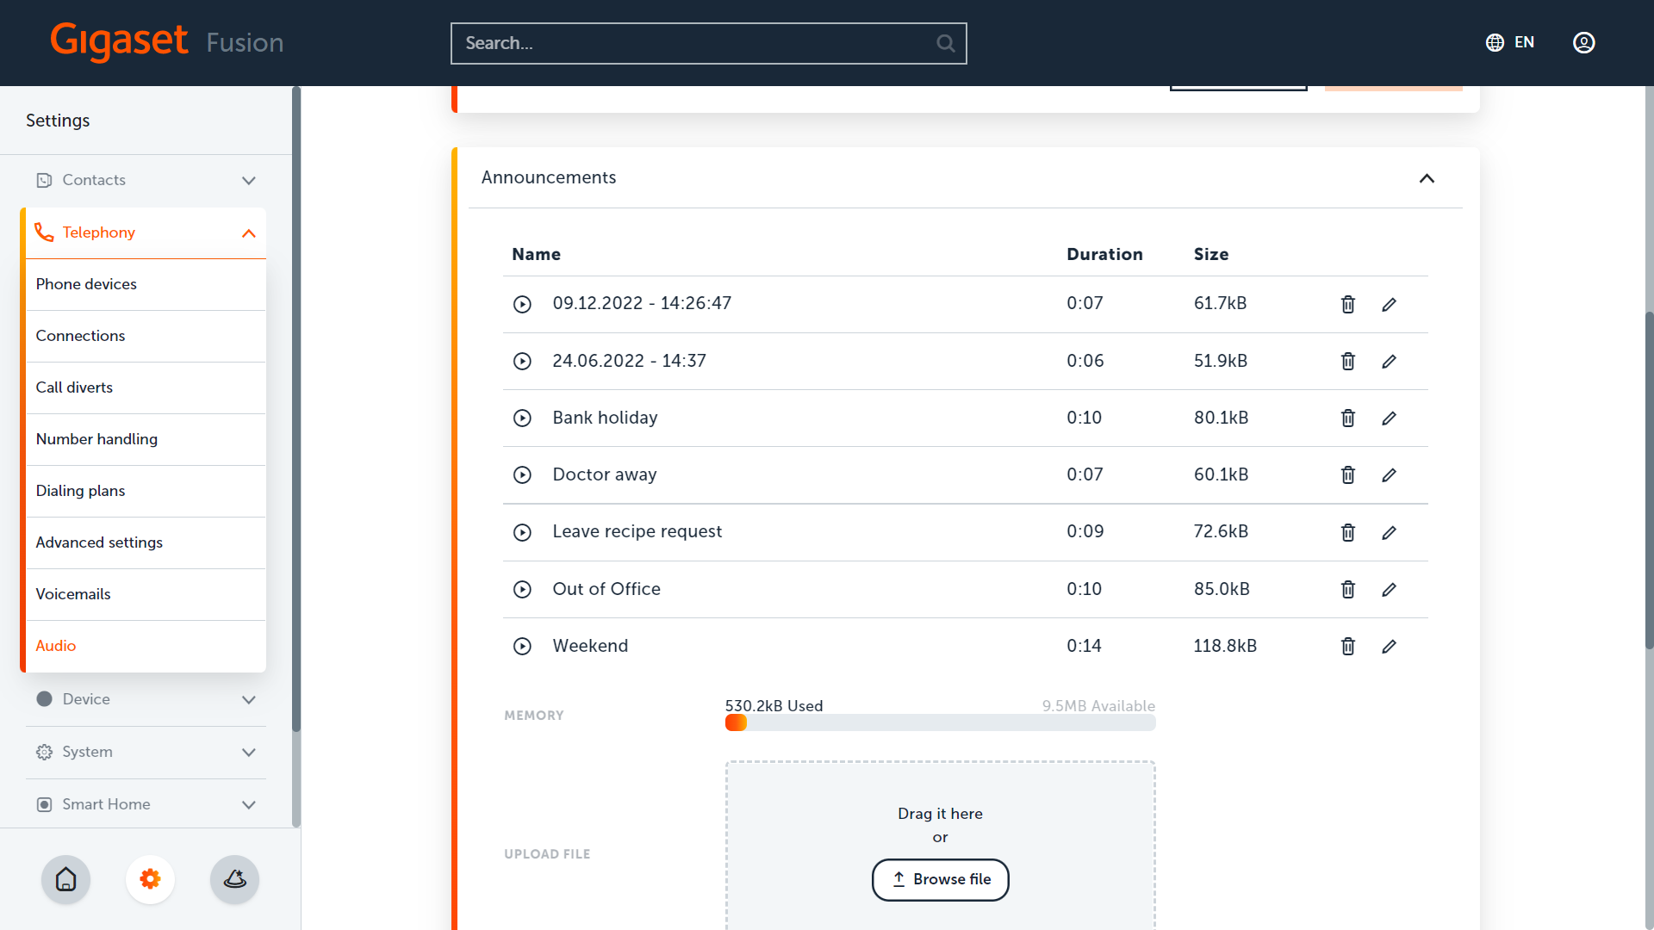Open the user account icon

coord(1583,43)
